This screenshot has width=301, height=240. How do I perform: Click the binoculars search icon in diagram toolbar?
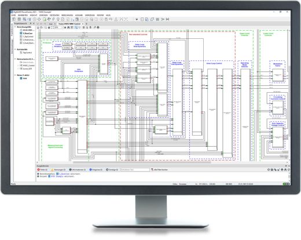tap(68, 27)
